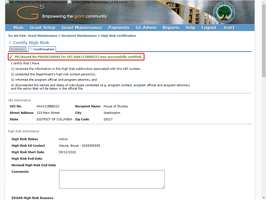This screenshot has height=200, width=266.
Task: Click the green success checkmark icon
Action: click(10, 57)
